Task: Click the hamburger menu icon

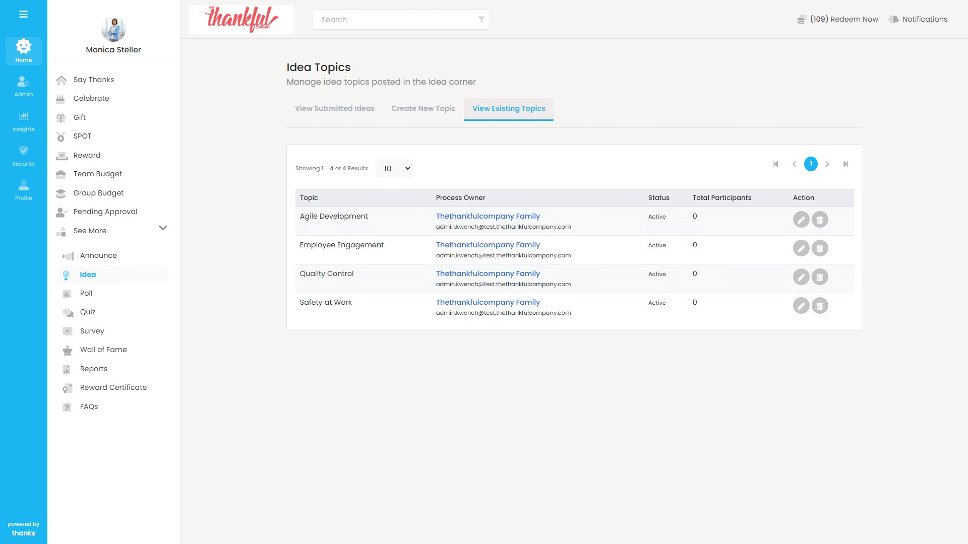Action: [x=23, y=15]
